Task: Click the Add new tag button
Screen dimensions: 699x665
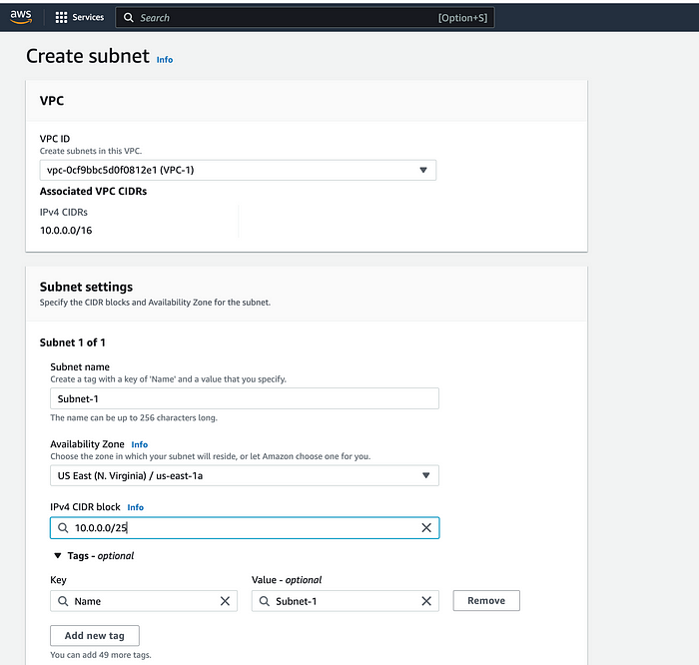Action: [95, 636]
